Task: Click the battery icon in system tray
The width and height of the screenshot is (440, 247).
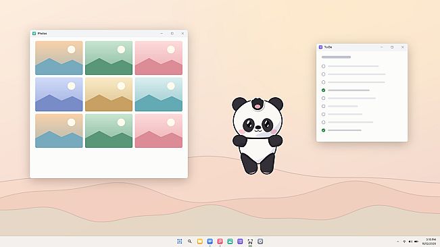Action: tap(416, 242)
